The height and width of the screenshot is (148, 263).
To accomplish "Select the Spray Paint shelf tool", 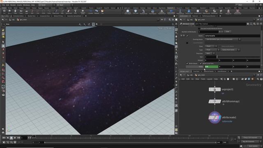I will coord(69,12).
